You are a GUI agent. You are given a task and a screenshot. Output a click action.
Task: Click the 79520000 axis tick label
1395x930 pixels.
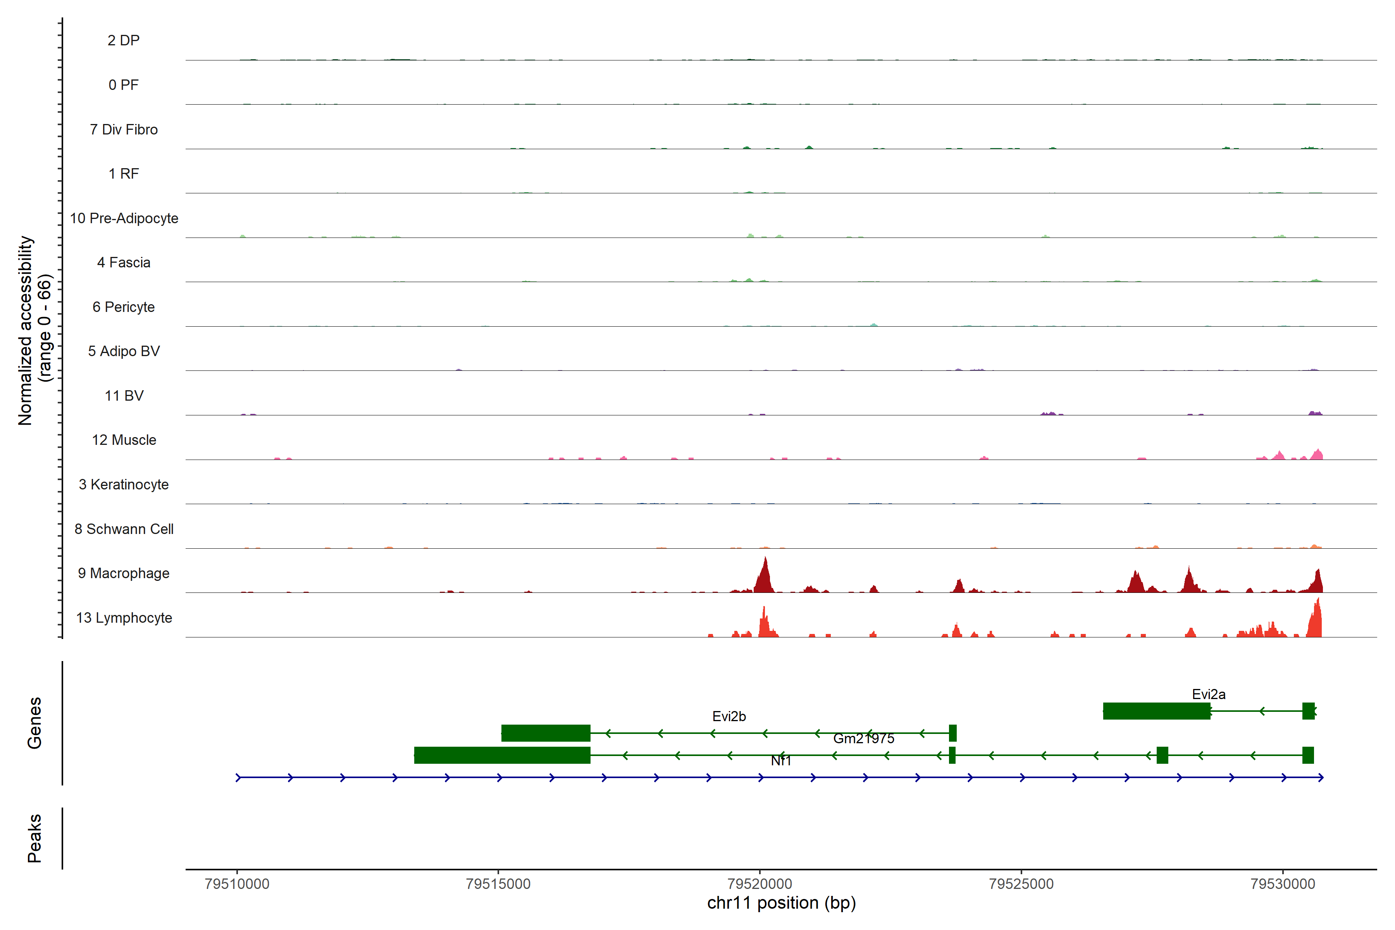pyautogui.click(x=760, y=884)
